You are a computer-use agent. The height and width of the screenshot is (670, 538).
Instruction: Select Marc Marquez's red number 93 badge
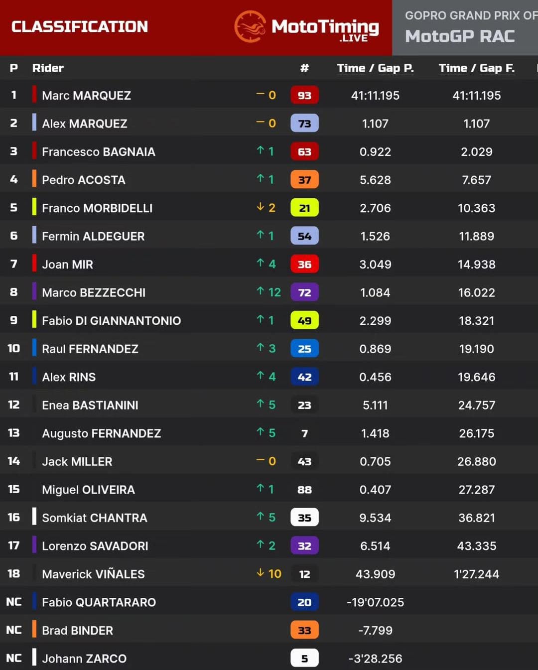pyautogui.click(x=304, y=95)
